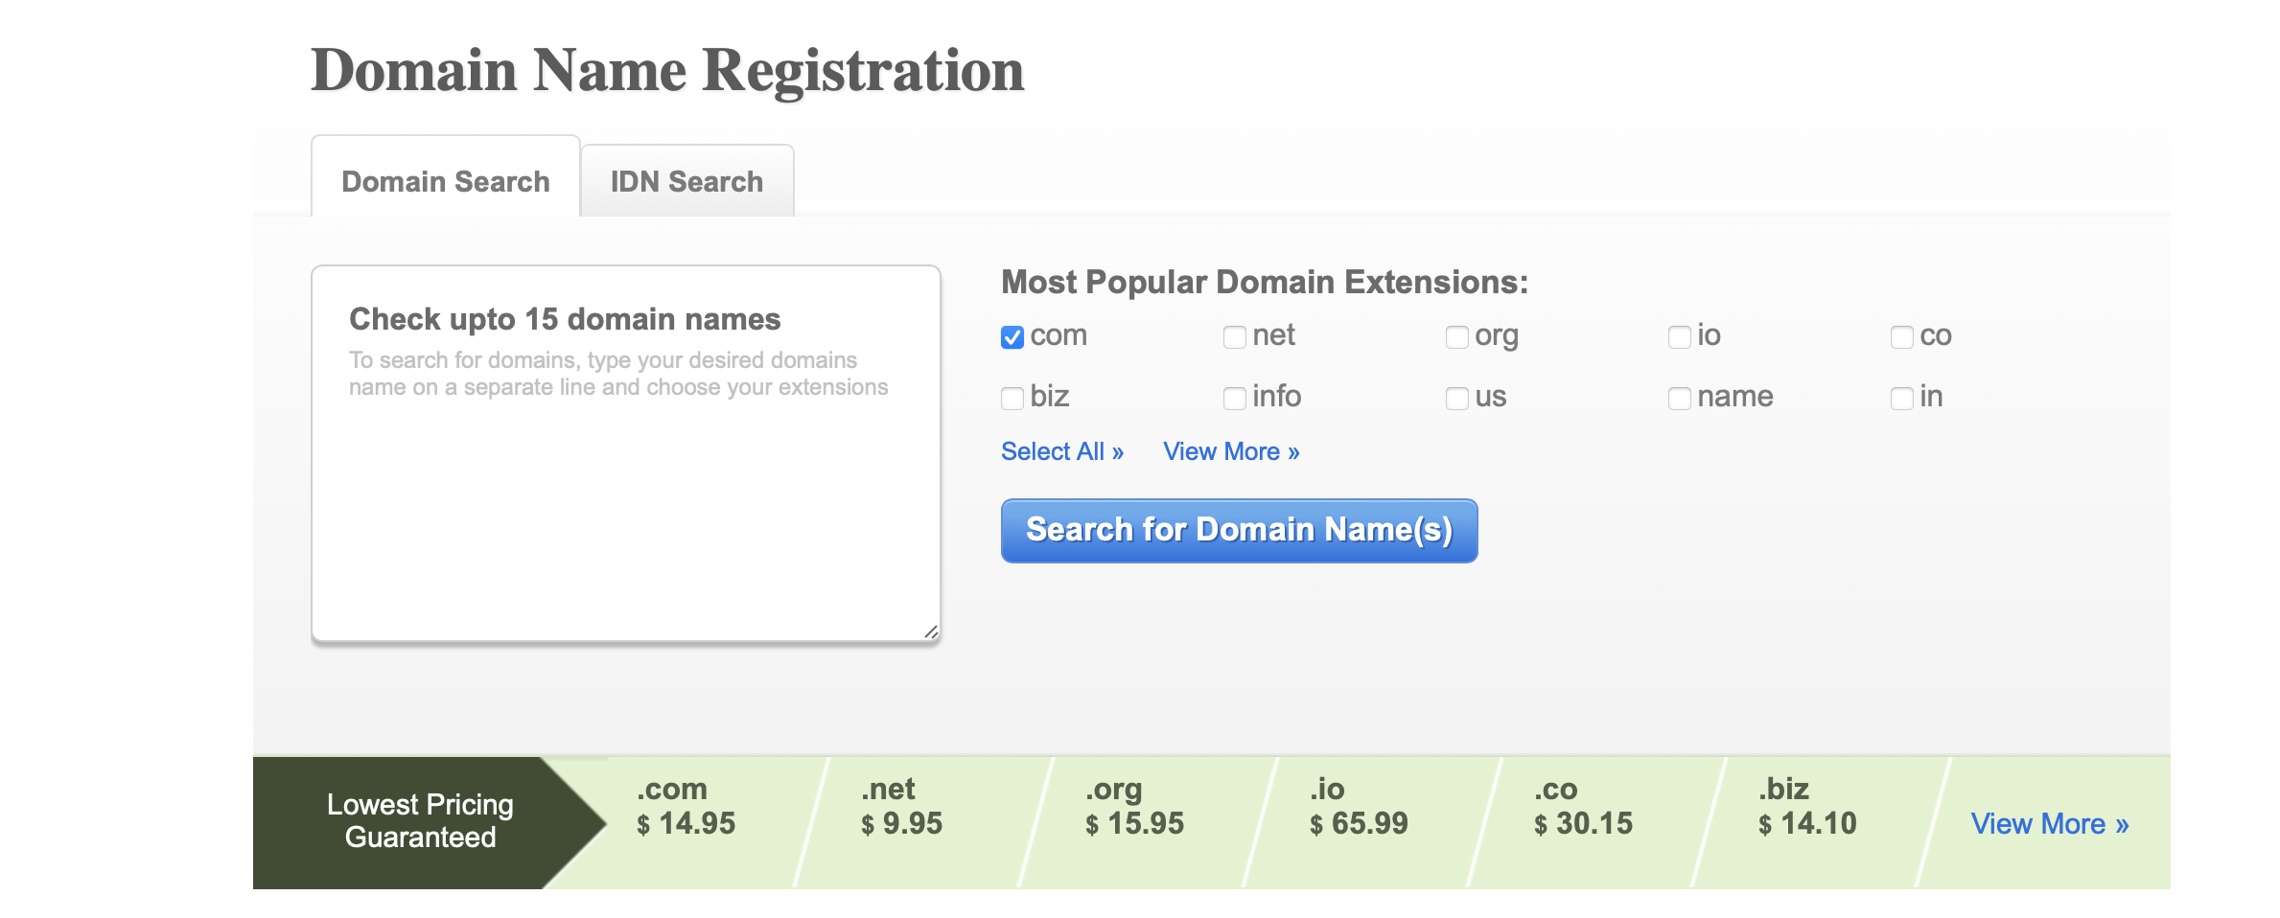Click the textarea resize handle corner
The height and width of the screenshot is (918, 2280).
click(x=931, y=632)
